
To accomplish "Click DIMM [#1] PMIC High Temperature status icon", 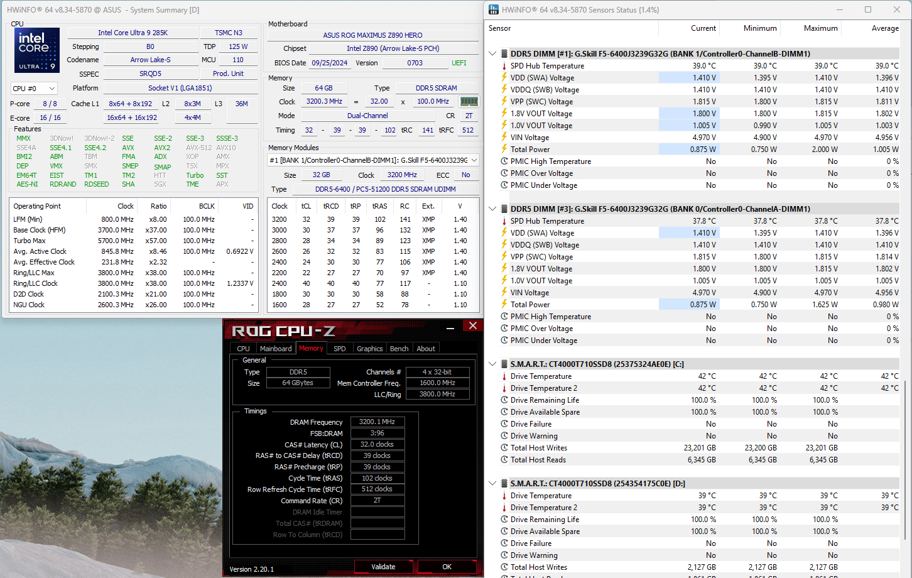I will 504,161.
